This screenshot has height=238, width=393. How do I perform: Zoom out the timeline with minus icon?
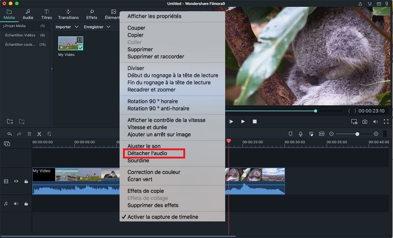pyautogui.click(x=332, y=134)
